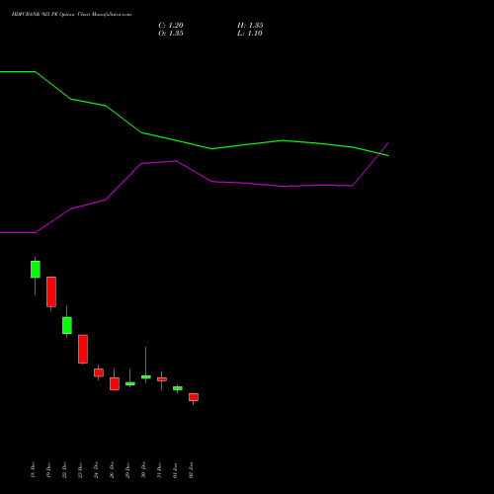Screen dimensions: 494x494
Task: Select the low value L: 1.10
Action: [x=250, y=34]
